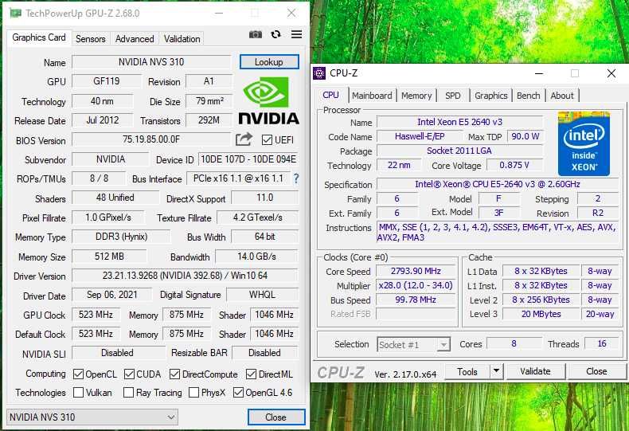Switch to the Advanced tab in GPU-Z
Image resolution: width=629 pixels, height=431 pixels.
click(x=135, y=39)
